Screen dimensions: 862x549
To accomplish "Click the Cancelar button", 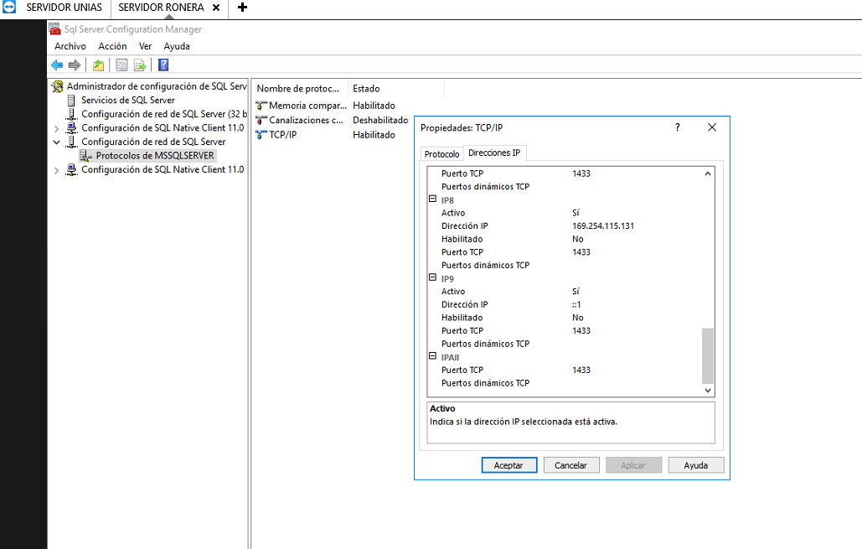I will pos(571,465).
